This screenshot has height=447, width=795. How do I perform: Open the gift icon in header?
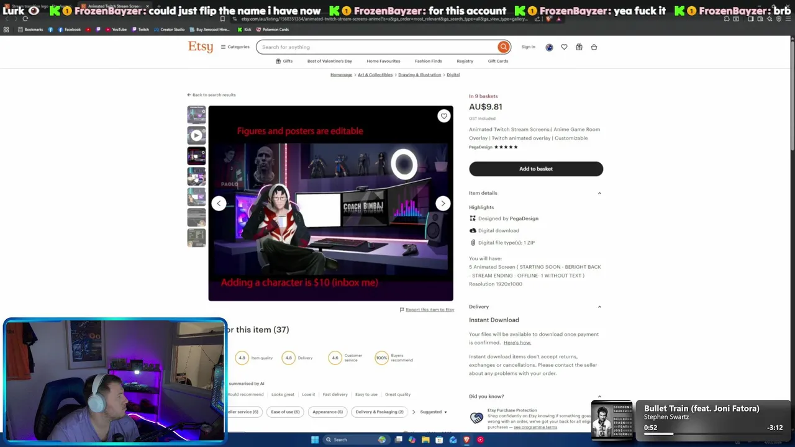coord(579,47)
